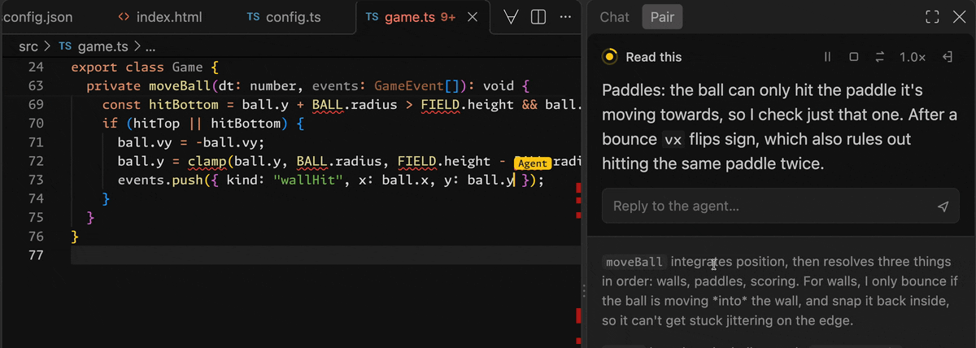Select the Pair tab

tap(662, 17)
